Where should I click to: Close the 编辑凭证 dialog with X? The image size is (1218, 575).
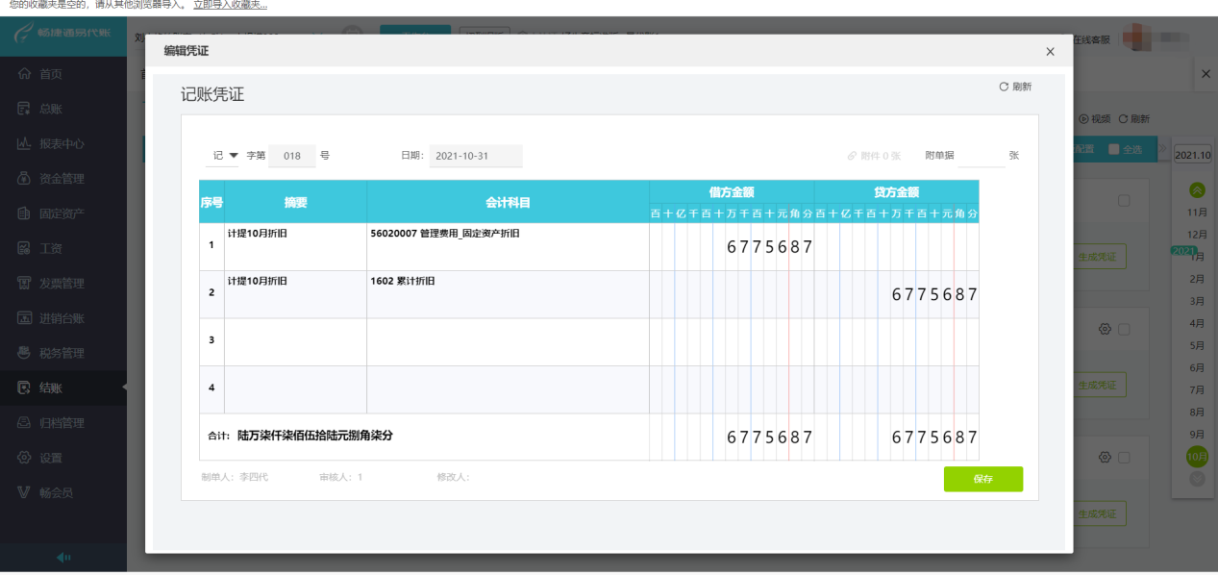pyautogui.click(x=1050, y=51)
